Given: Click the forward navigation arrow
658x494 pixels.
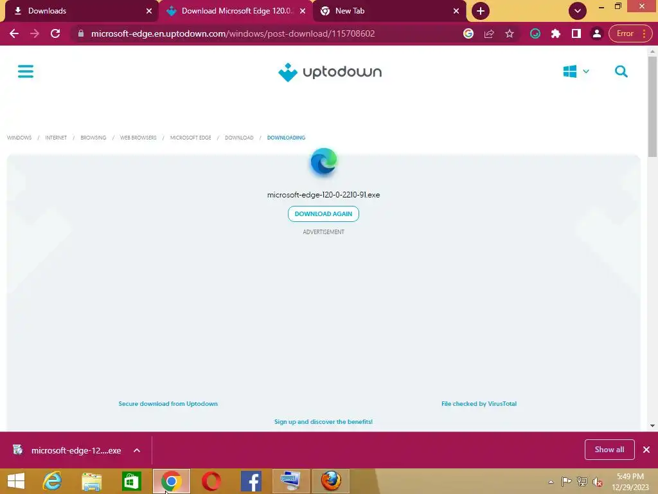Looking at the screenshot, I should (35, 33).
